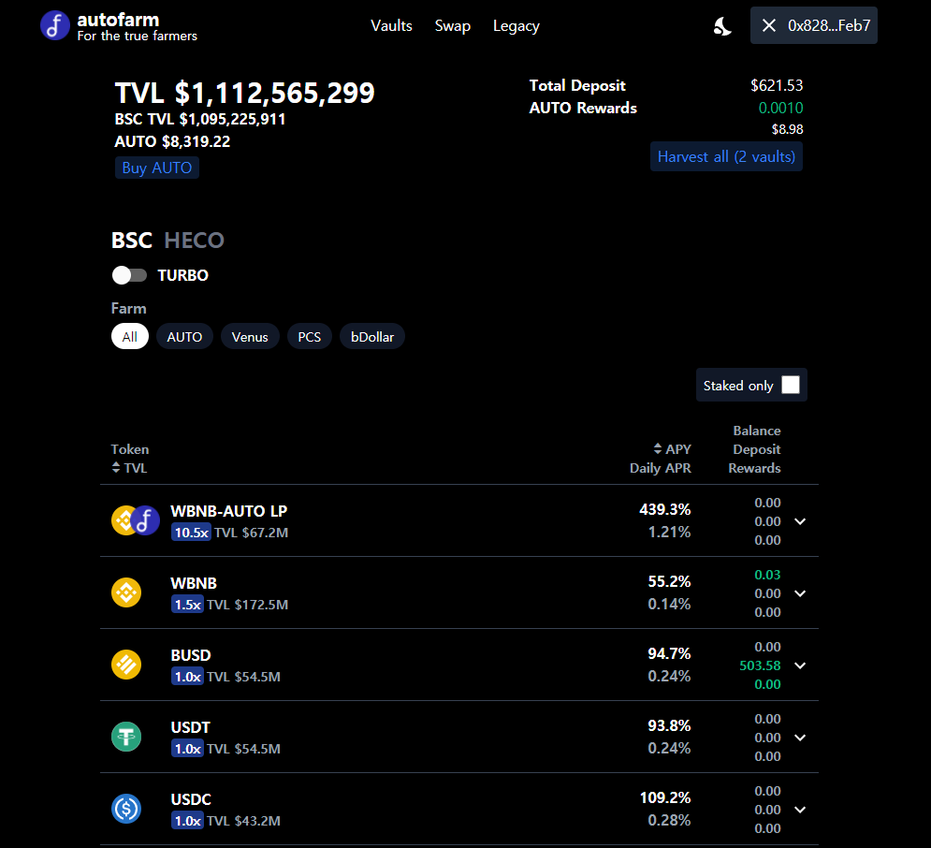Screen dimensions: 931x848
Task: Expand the WBNB vault row
Action: click(x=800, y=593)
